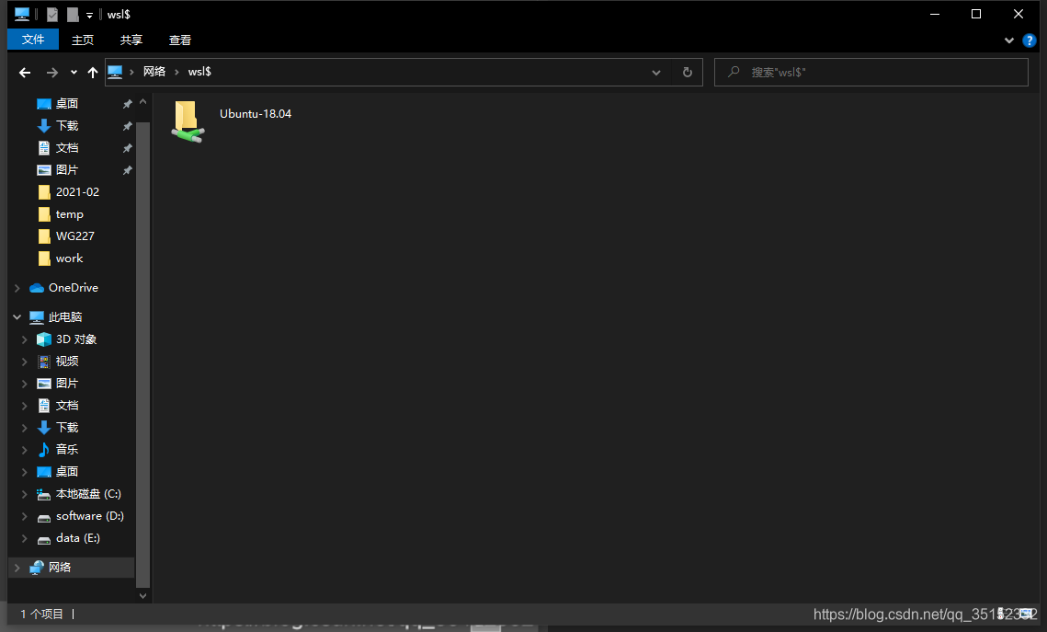Select 此电脑 in the navigation pane
The width and height of the screenshot is (1047, 632).
tap(65, 316)
